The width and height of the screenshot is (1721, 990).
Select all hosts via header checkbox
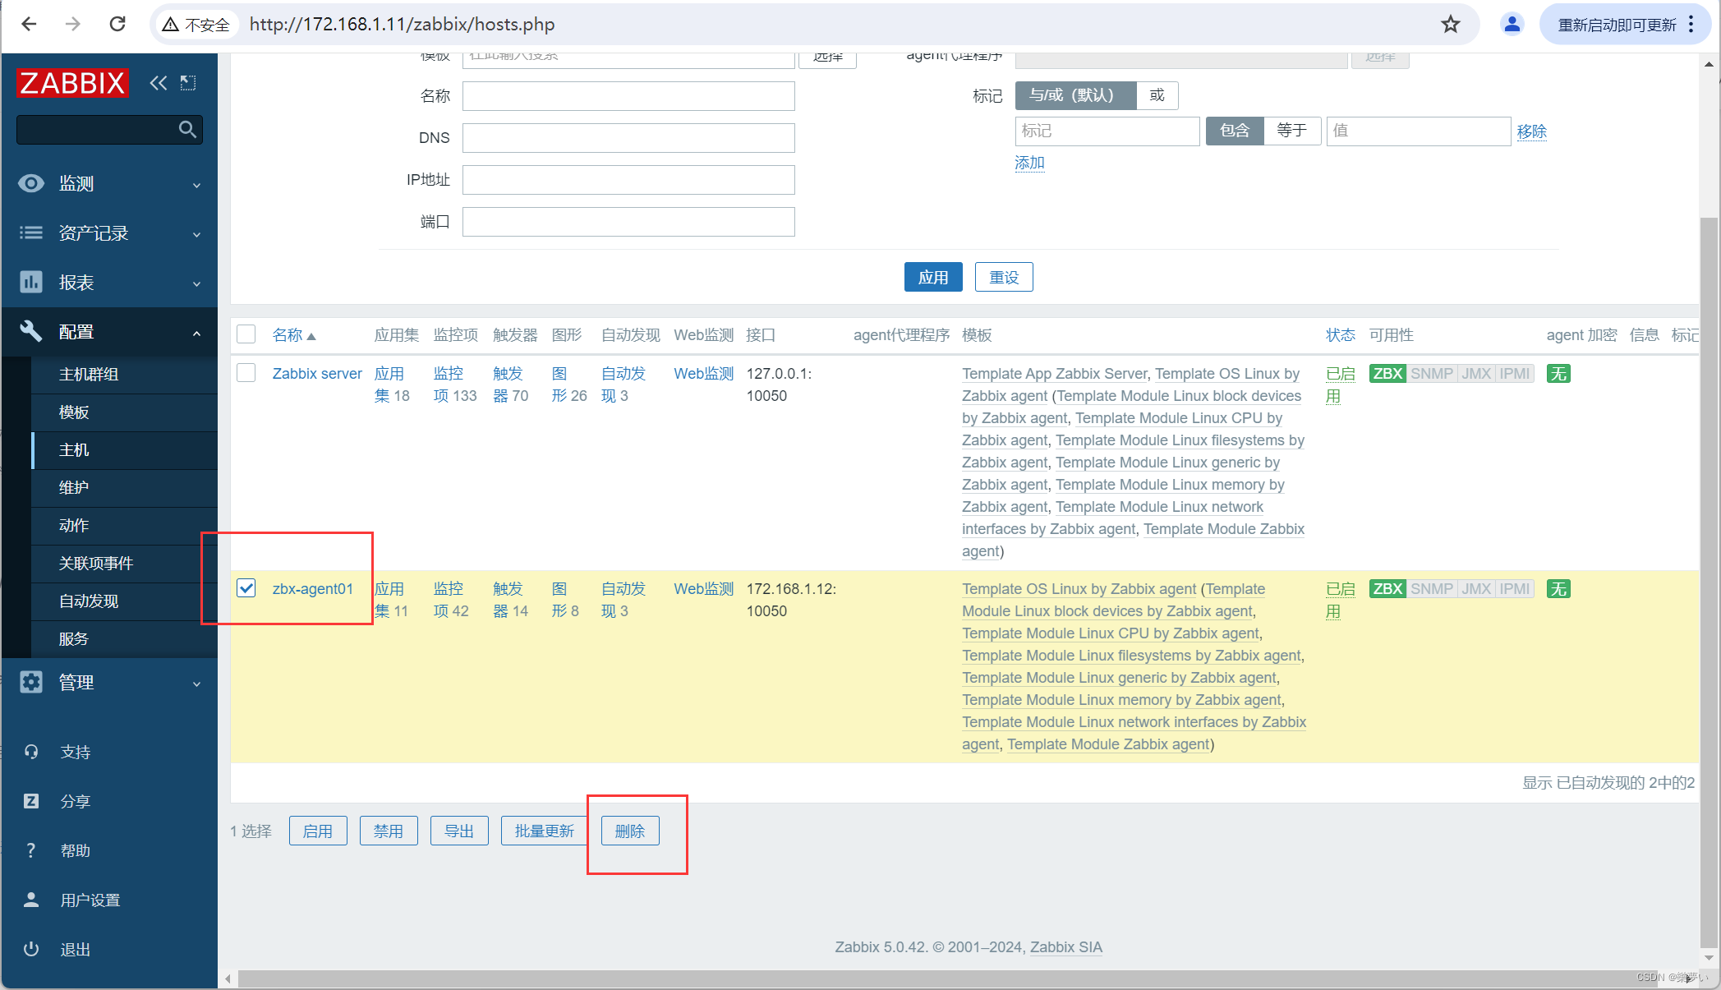pyautogui.click(x=246, y=334)
